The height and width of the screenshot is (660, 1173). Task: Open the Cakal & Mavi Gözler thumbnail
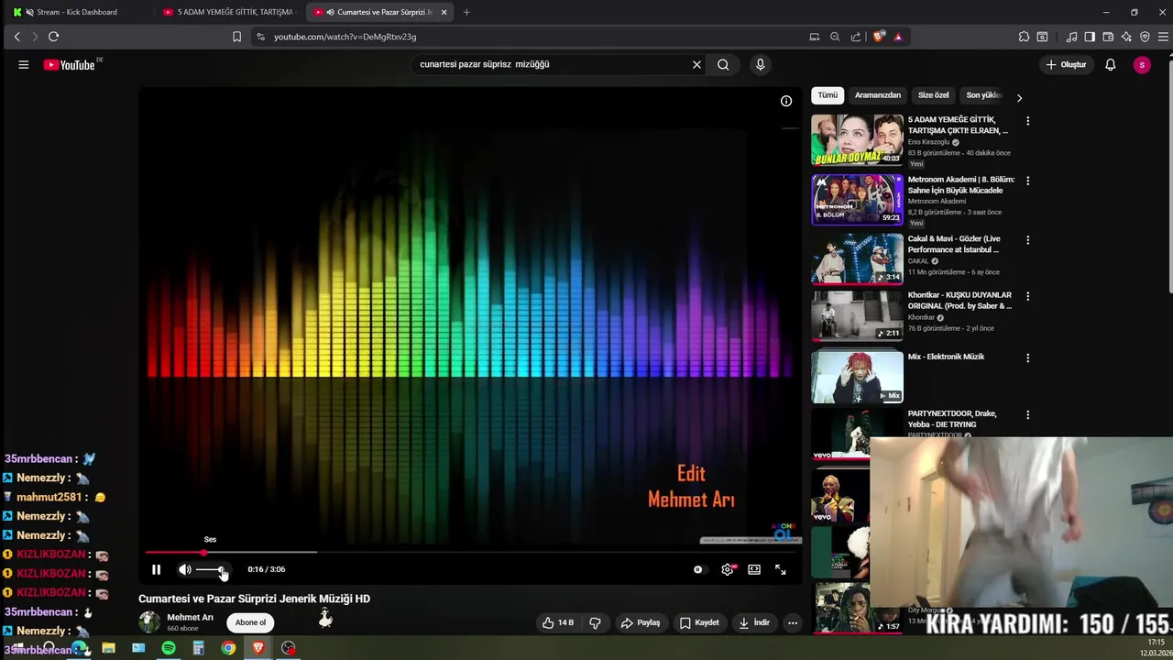coord(857,258)
